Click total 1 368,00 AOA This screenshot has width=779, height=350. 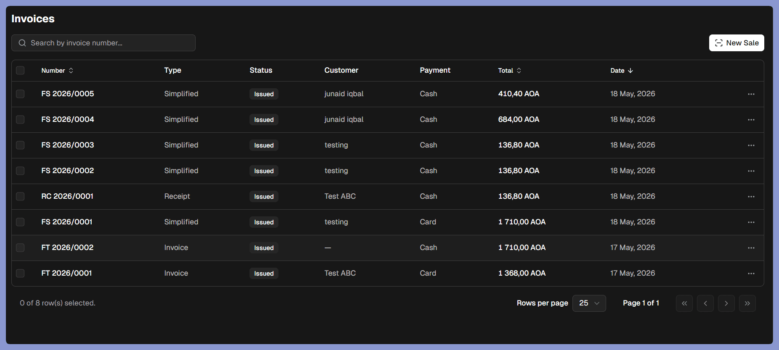pyautogui.click(x=522, y=273)
